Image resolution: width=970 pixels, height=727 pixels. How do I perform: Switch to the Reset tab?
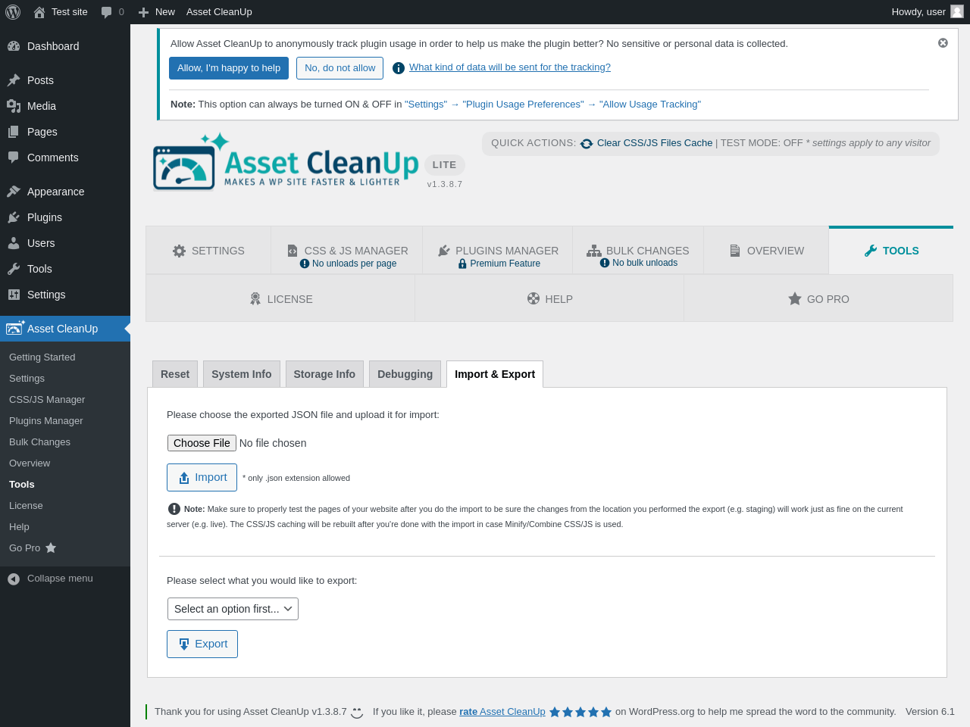tap(175, 374)
